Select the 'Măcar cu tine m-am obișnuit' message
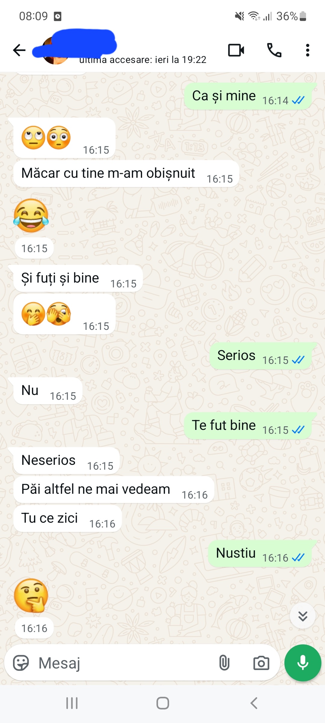The height and width of the screenshot is (723, 325). 126,174
